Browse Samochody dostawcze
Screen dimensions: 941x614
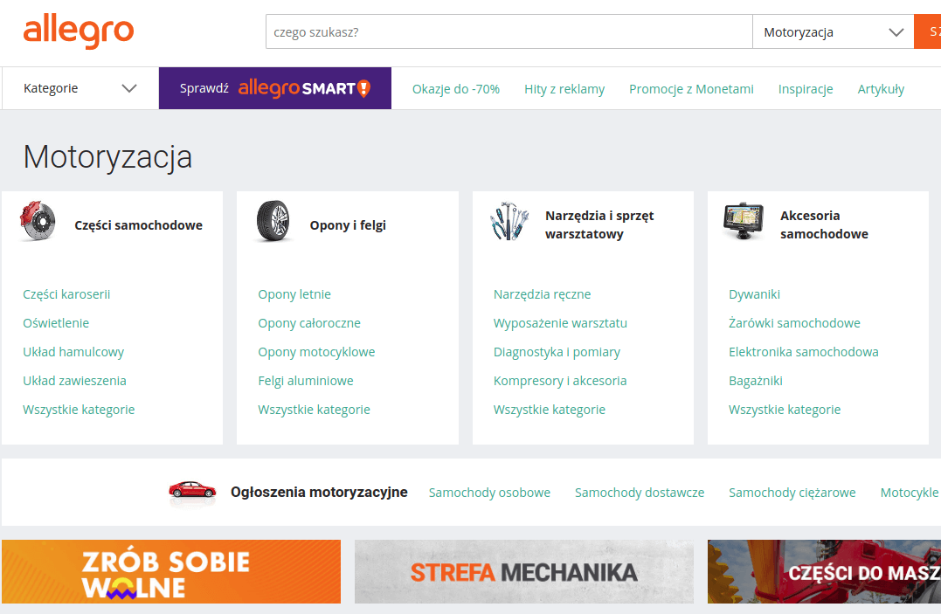coord(640,492)
